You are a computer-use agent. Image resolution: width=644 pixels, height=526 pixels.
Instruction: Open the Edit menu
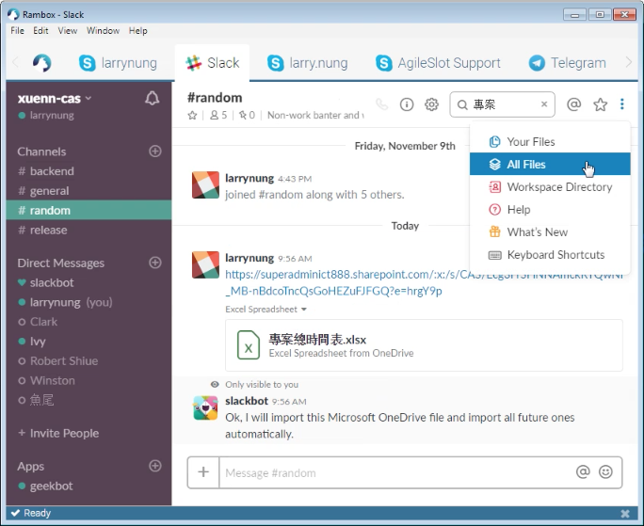pyautogui.click(x=40, y=31)
